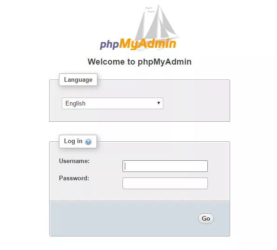Click the Language section legend

[78, 80]
